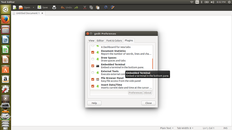Launch LibreOffice Impress from the dock
The height and width of the screenshot is (130, 232).
(6, 60)
